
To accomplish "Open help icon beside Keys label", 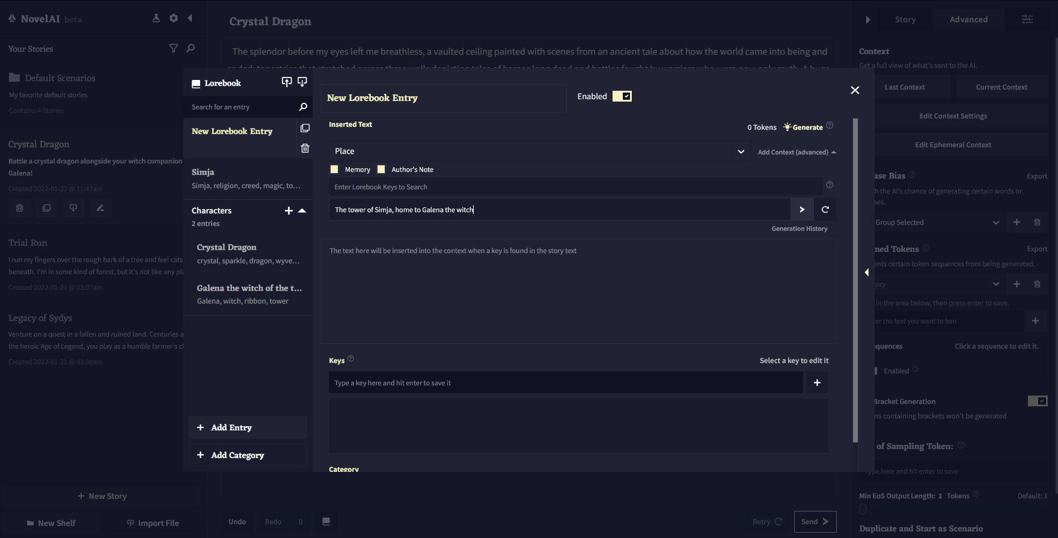I will [350, 359].
